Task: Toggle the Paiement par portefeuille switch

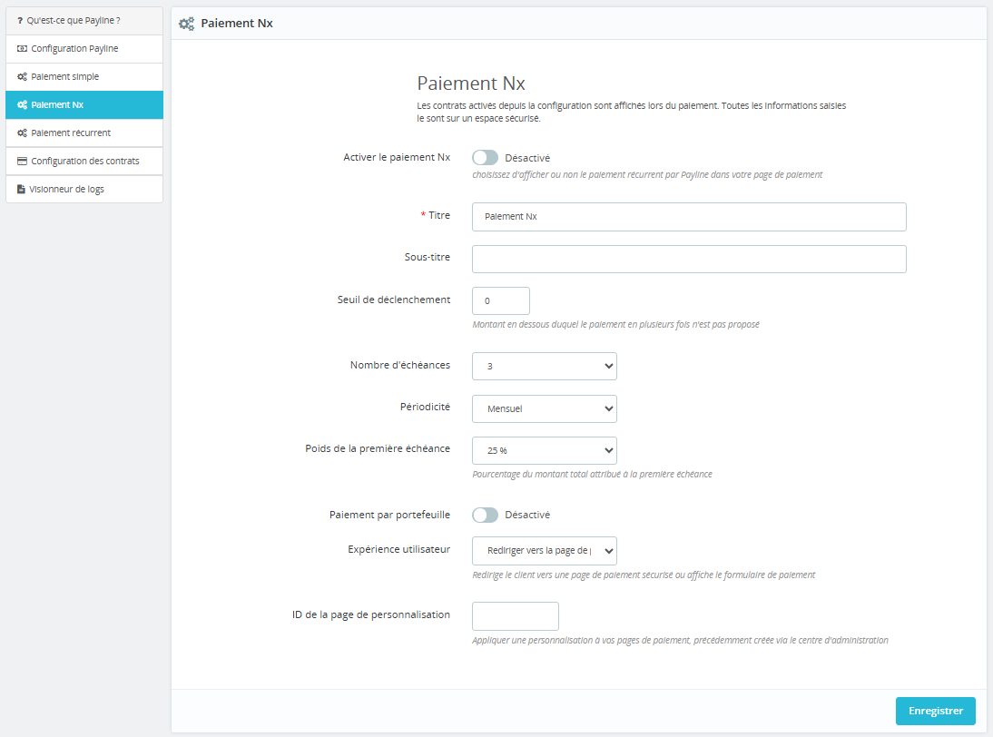Action: click(x=486, y=515)
